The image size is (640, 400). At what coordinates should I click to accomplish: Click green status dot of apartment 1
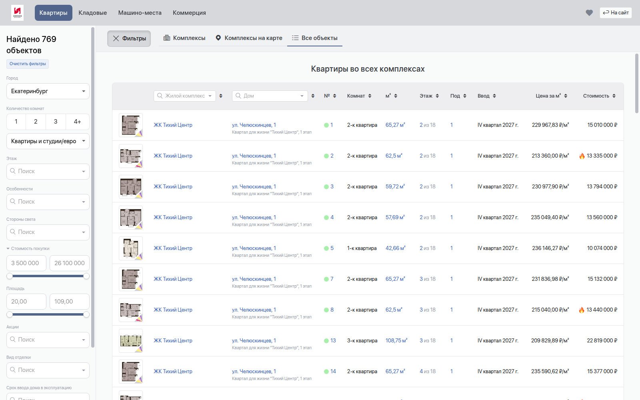326,125
